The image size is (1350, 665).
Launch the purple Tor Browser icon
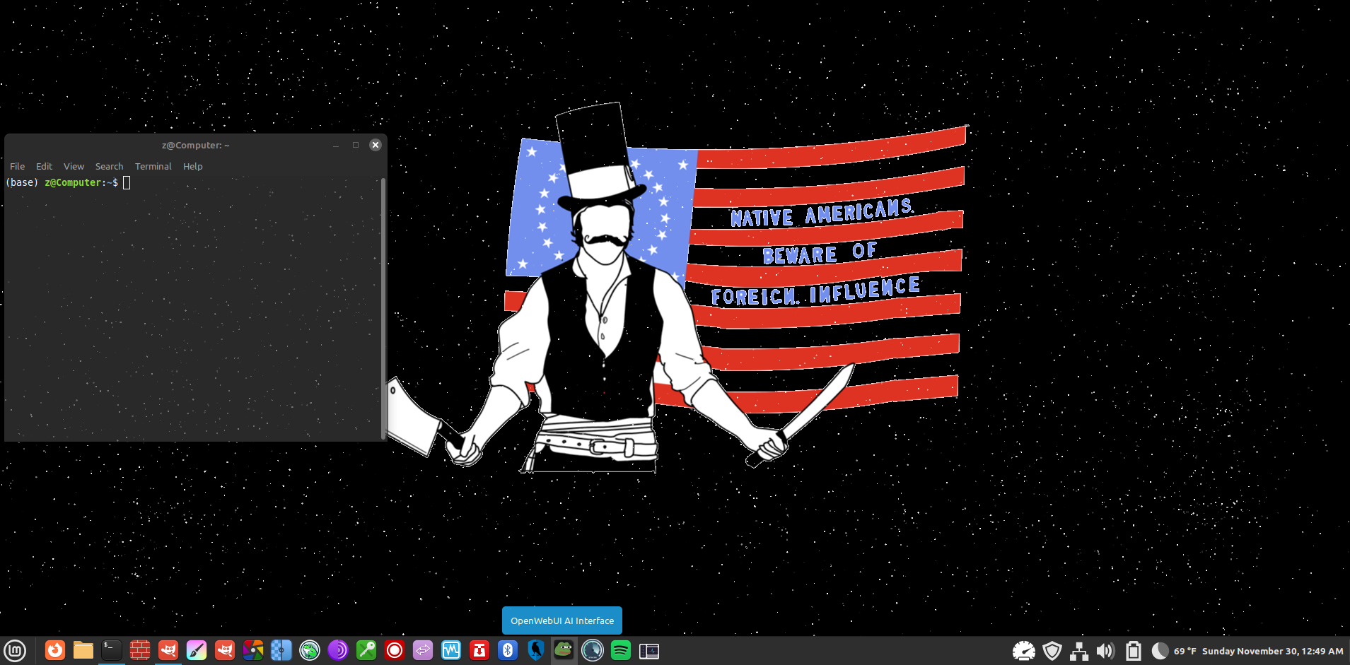(x=338, y=650)
